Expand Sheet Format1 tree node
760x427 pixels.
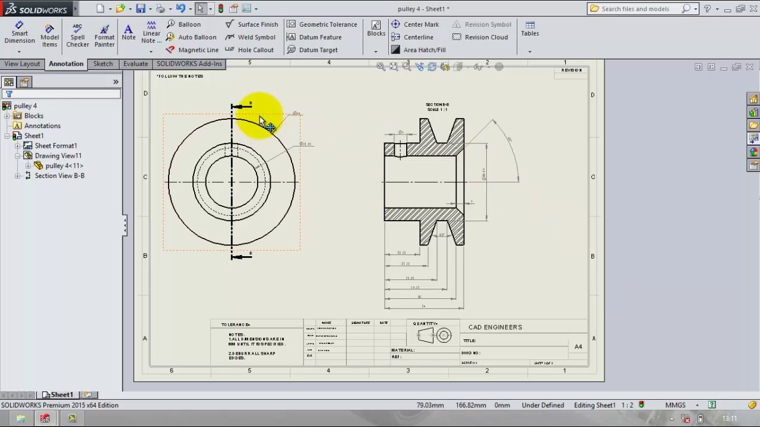[x=18, y=146]
